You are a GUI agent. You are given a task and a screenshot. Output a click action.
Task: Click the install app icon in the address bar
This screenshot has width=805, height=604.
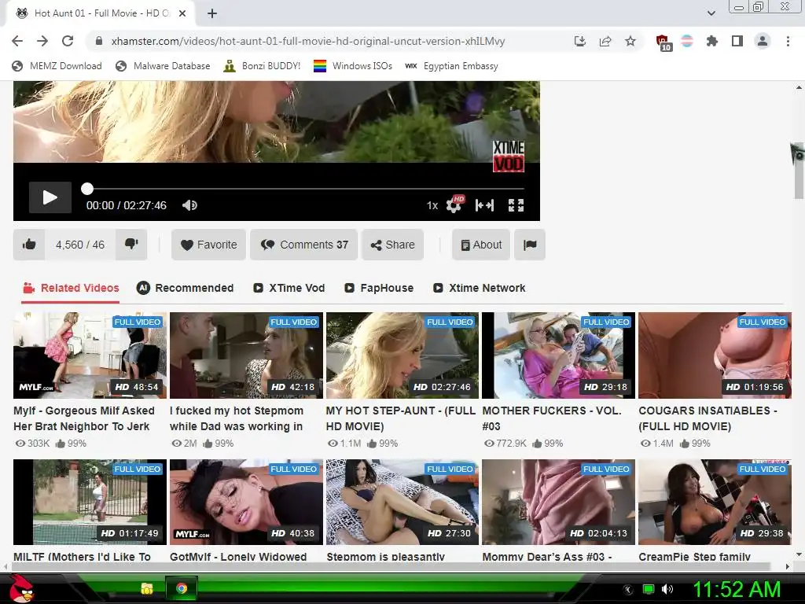pyautogui.click(x=579, y=41)
